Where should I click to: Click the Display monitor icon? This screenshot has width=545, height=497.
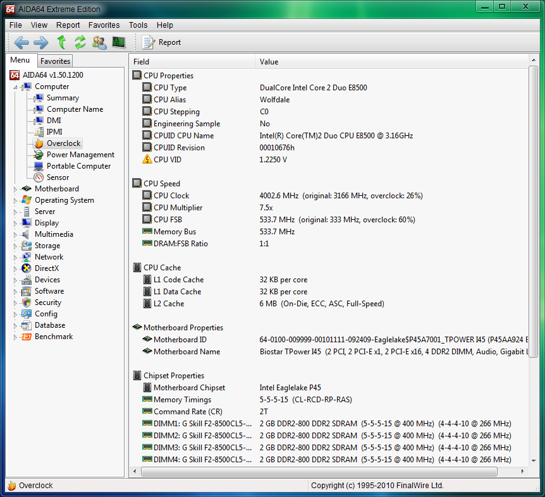click(x=27, y=223)
